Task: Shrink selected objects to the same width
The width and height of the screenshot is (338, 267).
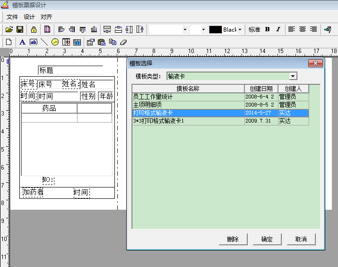Action: pyautogui.click(x=118, y=29)
